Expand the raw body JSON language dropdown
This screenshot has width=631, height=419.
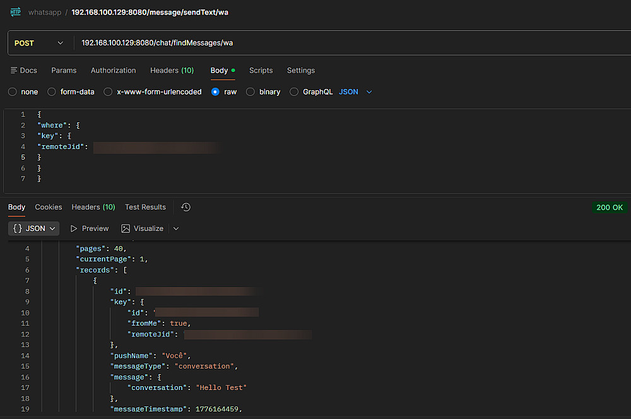point(369,92)
